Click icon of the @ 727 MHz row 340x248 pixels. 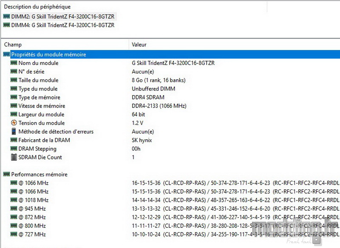point(14,234)
